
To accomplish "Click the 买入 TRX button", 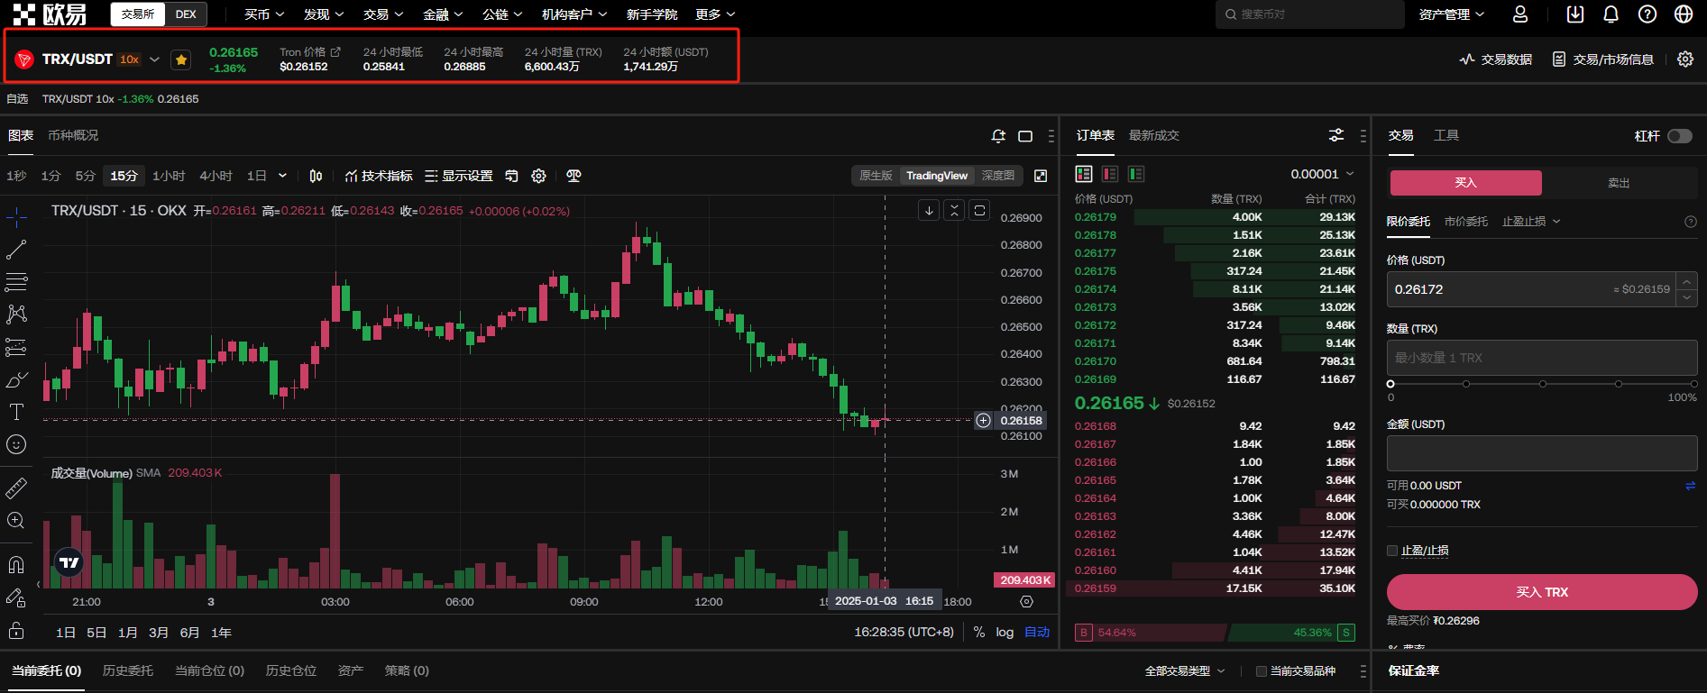I will click(x=1541, y=592).
